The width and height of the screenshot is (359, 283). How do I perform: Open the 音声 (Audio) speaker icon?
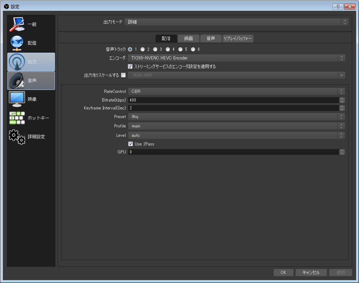[x=17, y=81]
